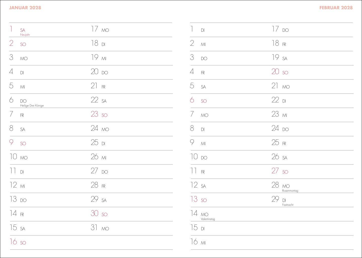Select January 16 Sunday entry

tap(18, 242)
